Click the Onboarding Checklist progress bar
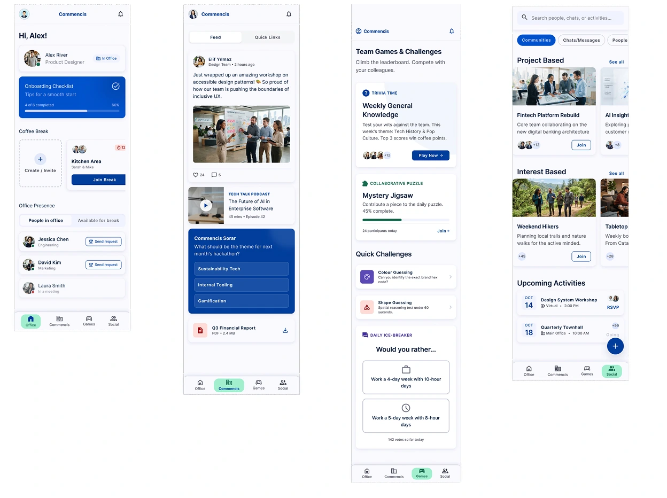This screenshot has height=498, width=667. [x=72, y=111]
